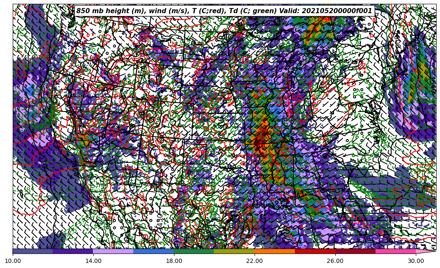Pick the light lavender 14–16 colorbar segment

tap(113, 251)
